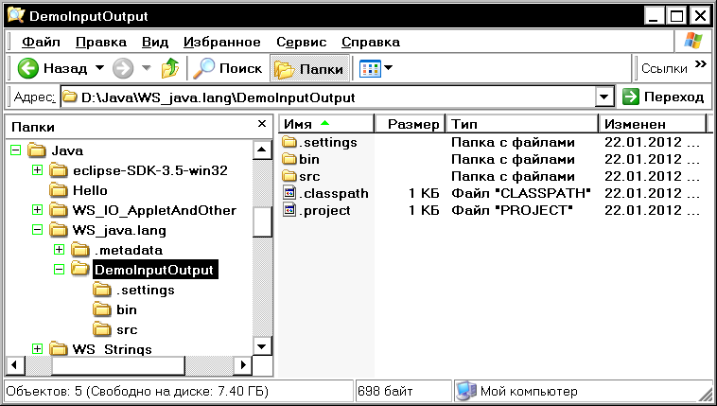
Task: Sort by the Изменен column header
Action: pos(653,124)
